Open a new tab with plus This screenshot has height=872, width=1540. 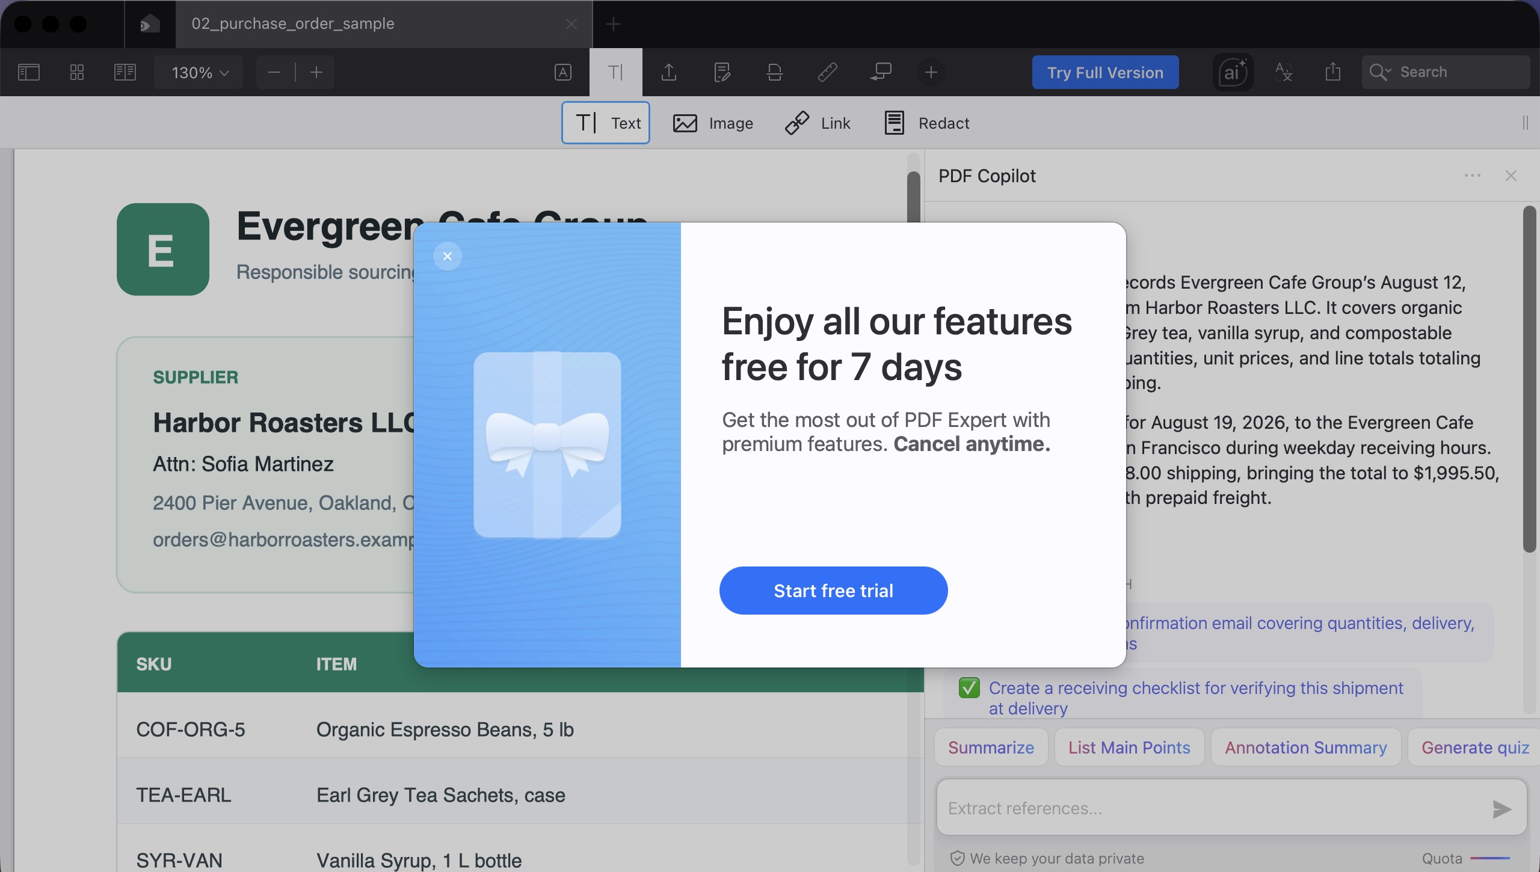tap(613, 24)
